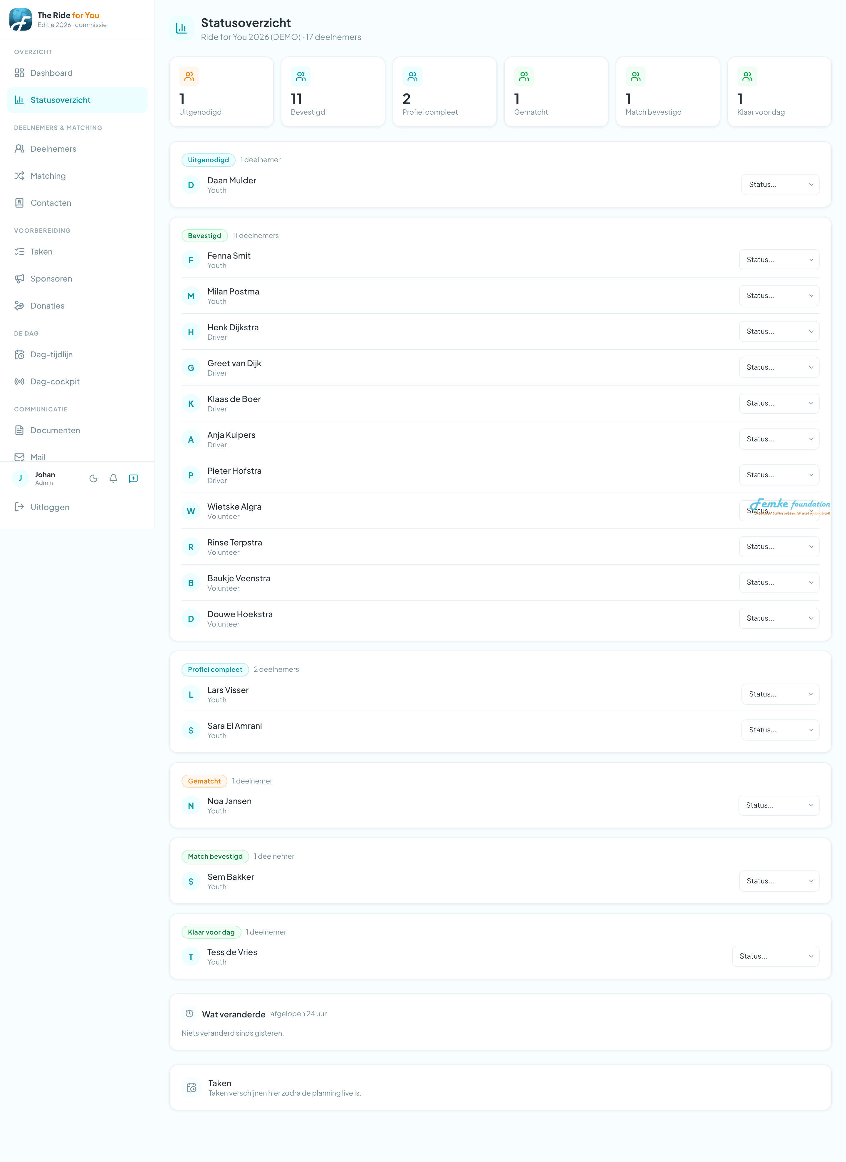Click Uitloggen to sign out
Image resolution: width=846 pixels, height=1162 pixels.
[x=77, y=507]
